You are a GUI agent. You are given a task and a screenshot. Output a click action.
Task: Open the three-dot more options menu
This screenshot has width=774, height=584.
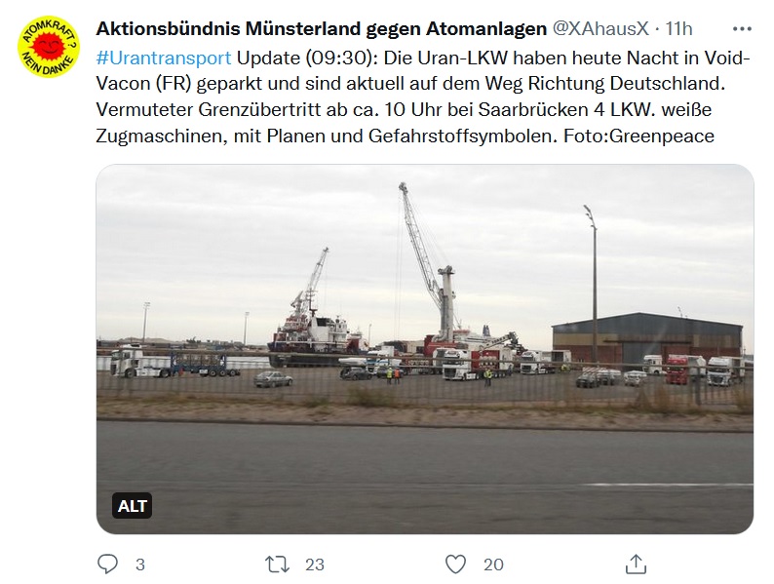[742, 29]
